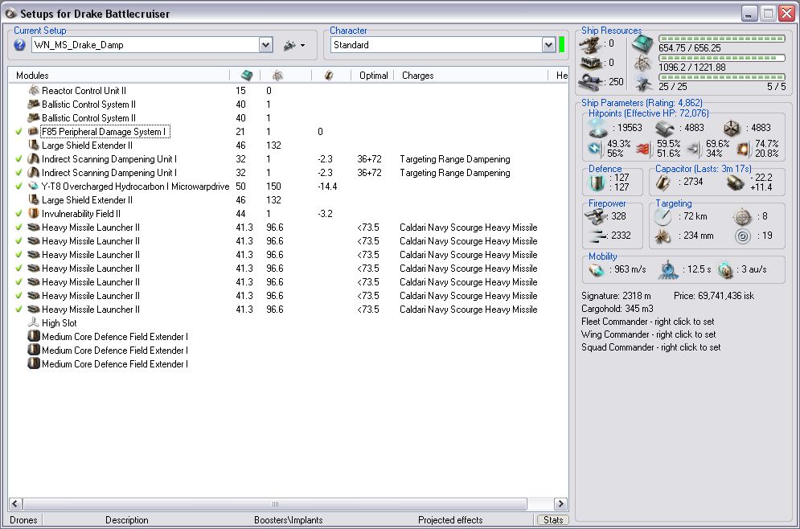Click first Caldari Navy Scourge Heavy Missile charge
The width and height of the screenshot is (800, 529).
(469, 228)
